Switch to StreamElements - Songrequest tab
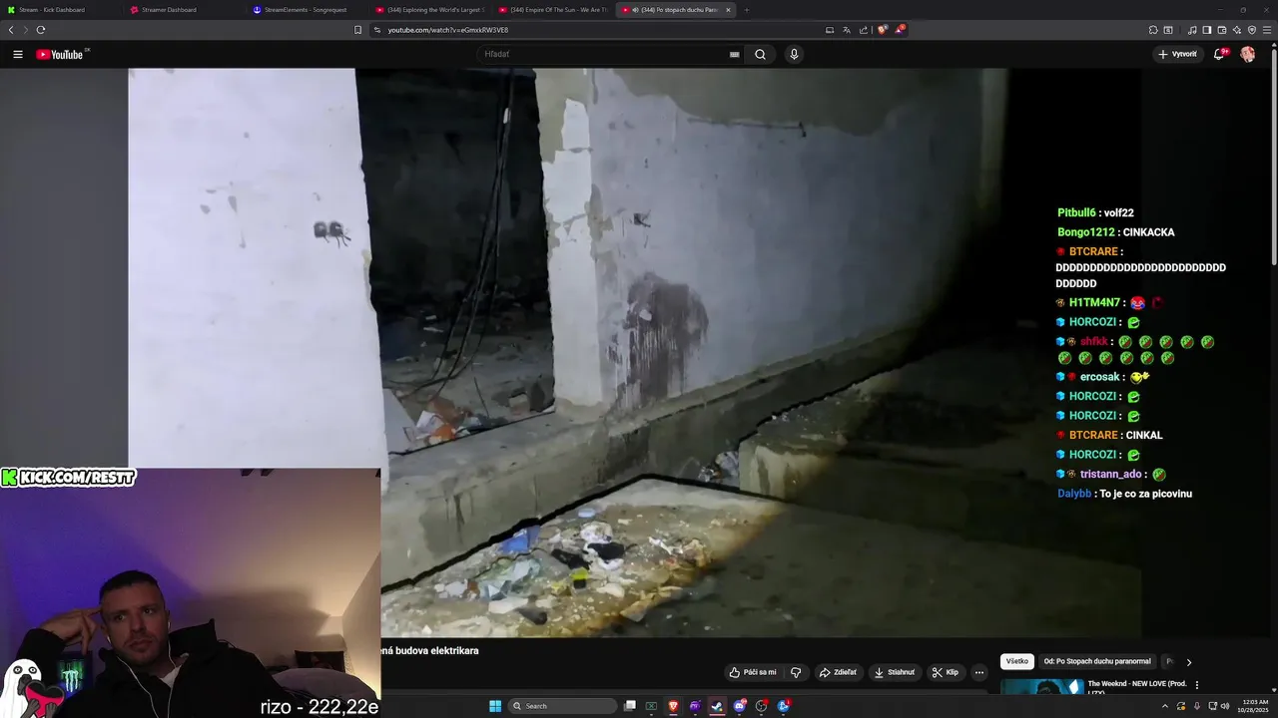Viewport: 1278px width, 718px height. point(307,10)
